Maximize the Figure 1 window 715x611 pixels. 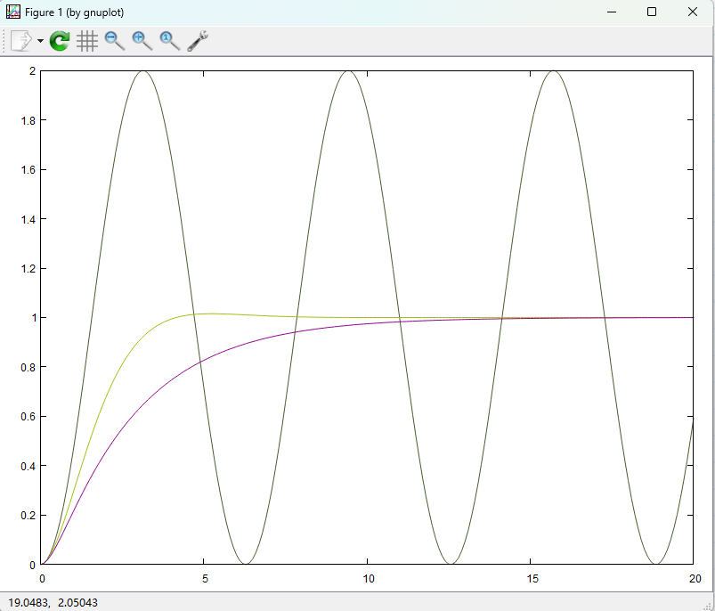pyautogui.click(x=652, y=12)
